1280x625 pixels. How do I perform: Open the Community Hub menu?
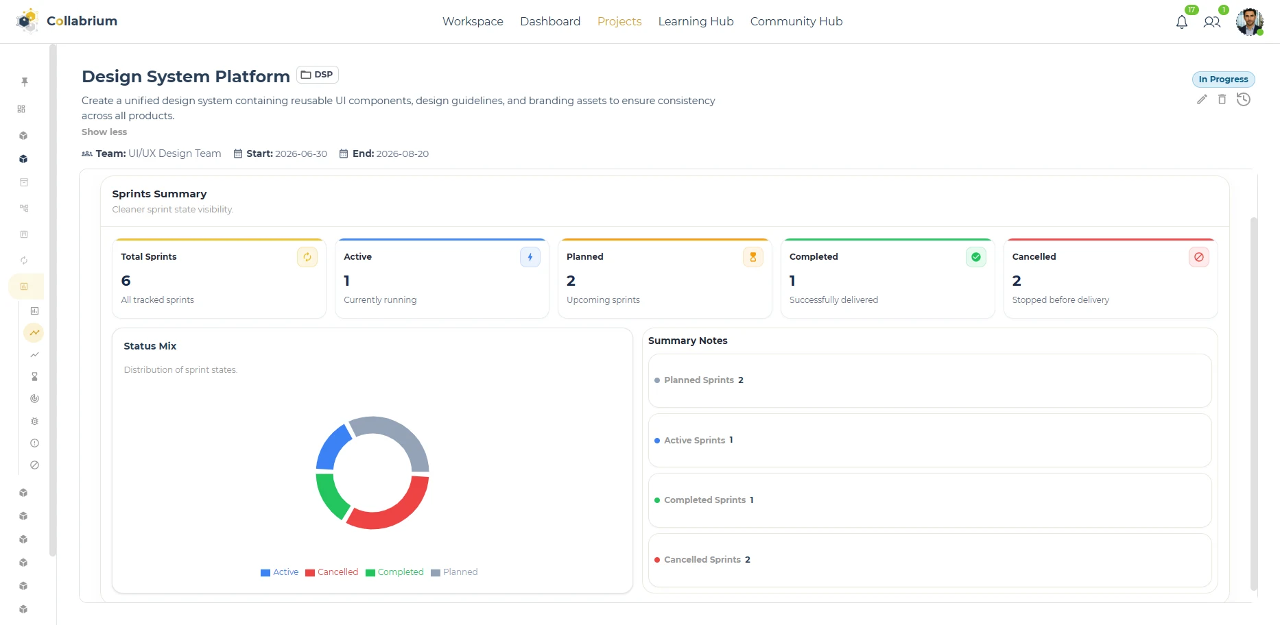796,21
